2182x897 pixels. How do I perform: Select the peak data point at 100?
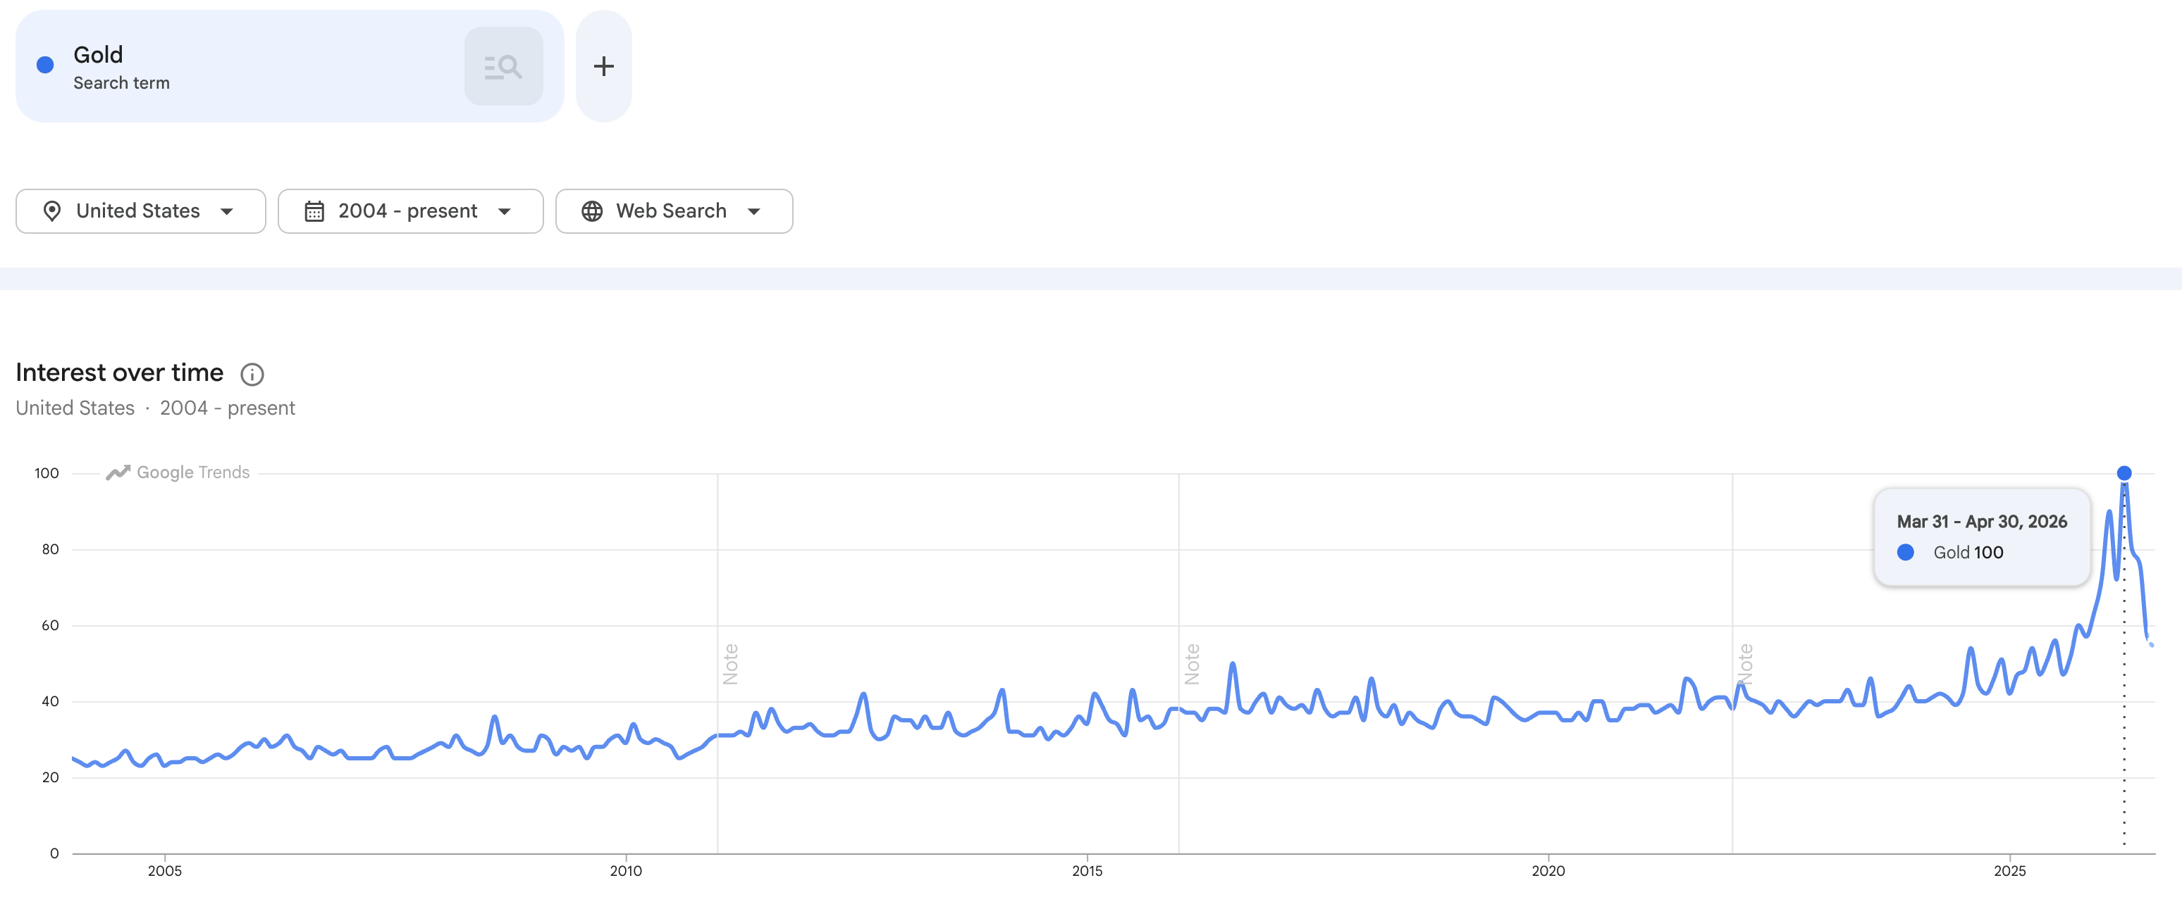(x=2124, y=473)
